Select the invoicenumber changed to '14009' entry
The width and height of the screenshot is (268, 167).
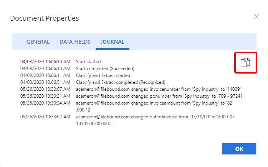(x=158, y=89)
